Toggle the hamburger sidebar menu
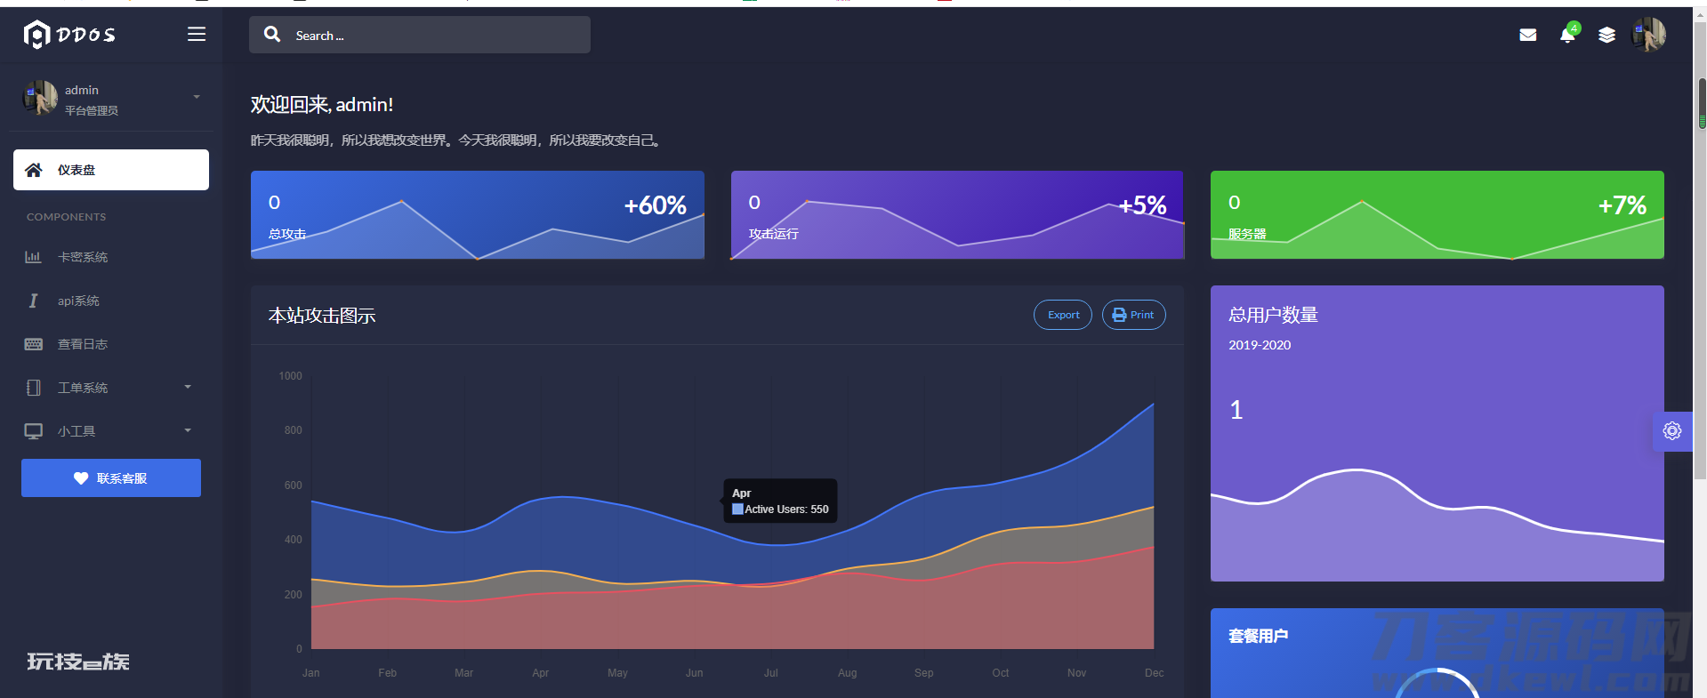The width and height of the screenshot is (1707, 698). (x=197, y=35)
